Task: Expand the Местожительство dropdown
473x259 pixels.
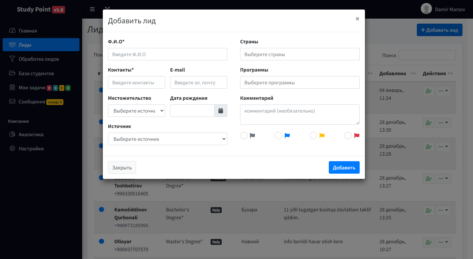Action: [137, 111]
